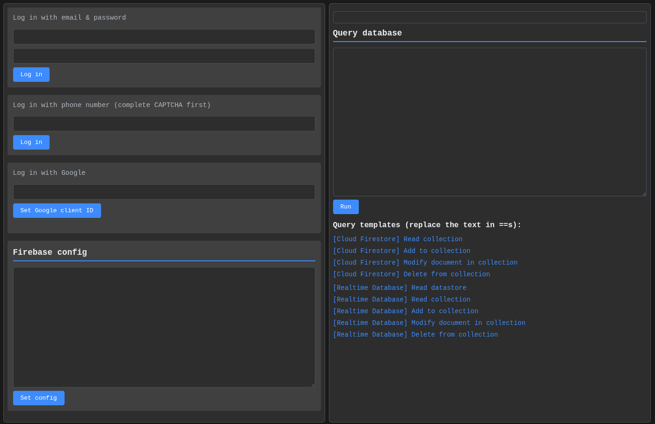This screenshot has height=424, width=655.
Task: Open Realtime Database Read collection template
Action: 401,300
